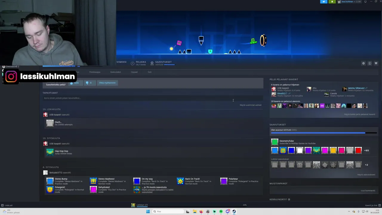
Task: Open friend USB kaapeli profile avatar
Action: click(274, 89)
